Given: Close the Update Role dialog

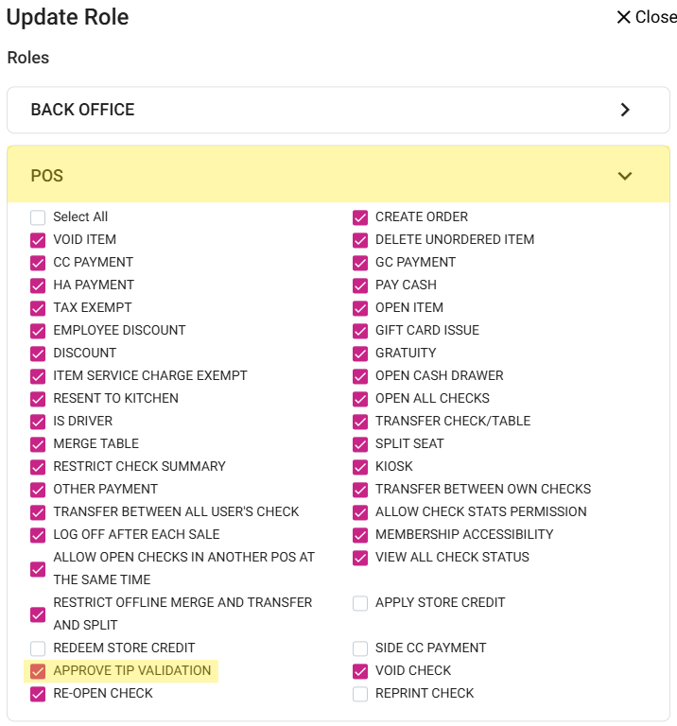Looking at the screenshot, I should coord(645,17).
